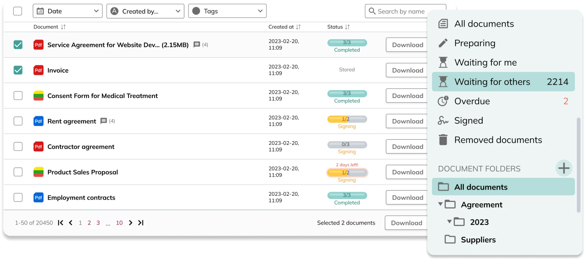Click the 1/2 progress bar of Product Sales Proposal
Screen dimensions: 585x260
[x=347, y=173]
